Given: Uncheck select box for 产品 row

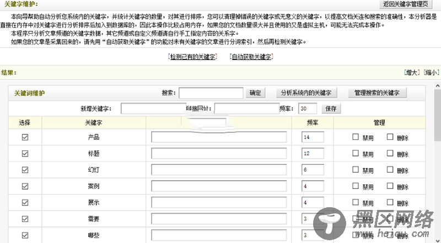Looking at the screenshot, I should (x=25, y=137).
